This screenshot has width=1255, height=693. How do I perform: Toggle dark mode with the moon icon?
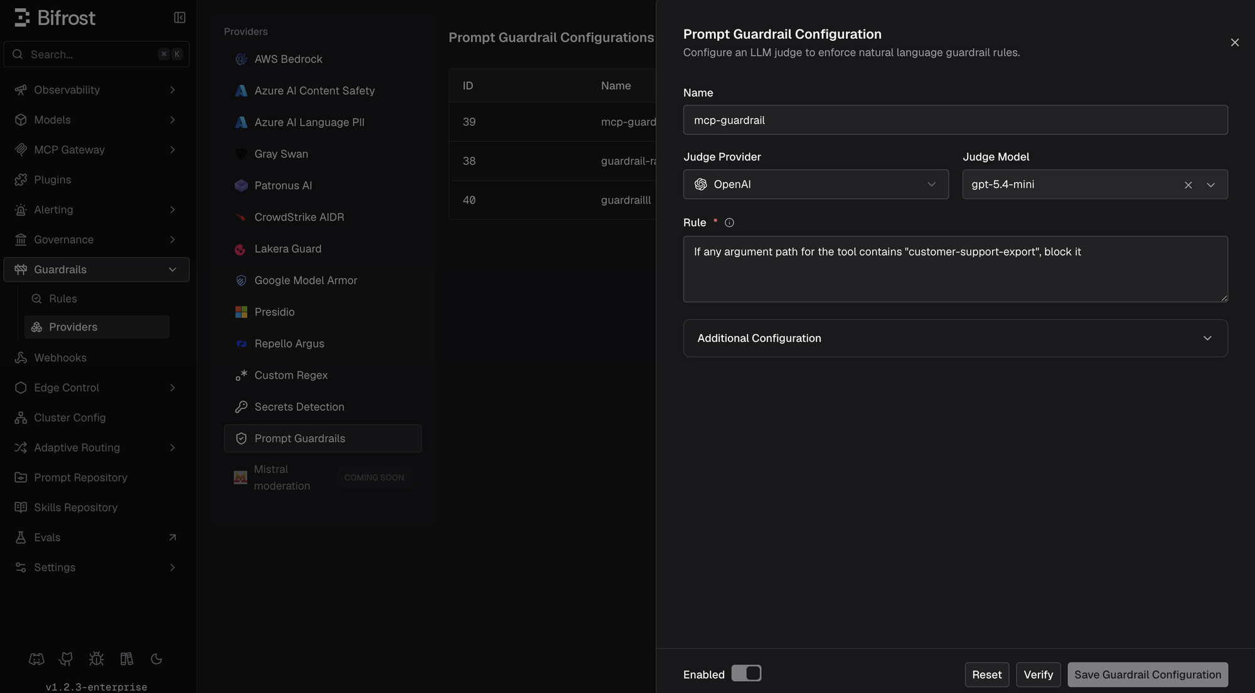(x=157, y=659)
